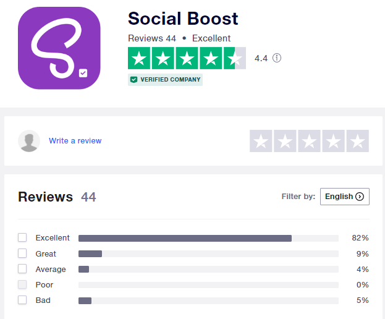Click the 'Filter by:' label
Image resolution: width=385 pixels, height=319 pixels.
[298, 197]
